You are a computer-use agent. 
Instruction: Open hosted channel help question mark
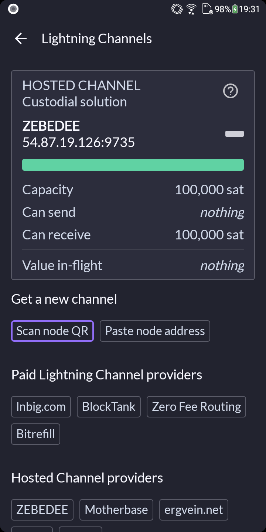pos(231,91)
